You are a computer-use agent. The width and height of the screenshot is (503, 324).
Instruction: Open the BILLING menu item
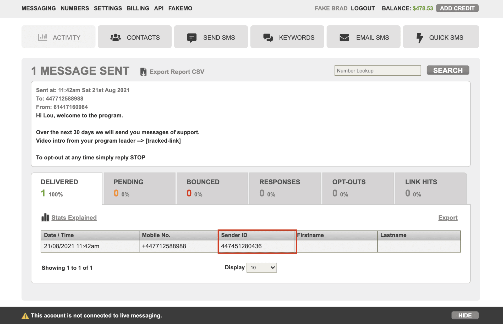click(x=138, y=8)
